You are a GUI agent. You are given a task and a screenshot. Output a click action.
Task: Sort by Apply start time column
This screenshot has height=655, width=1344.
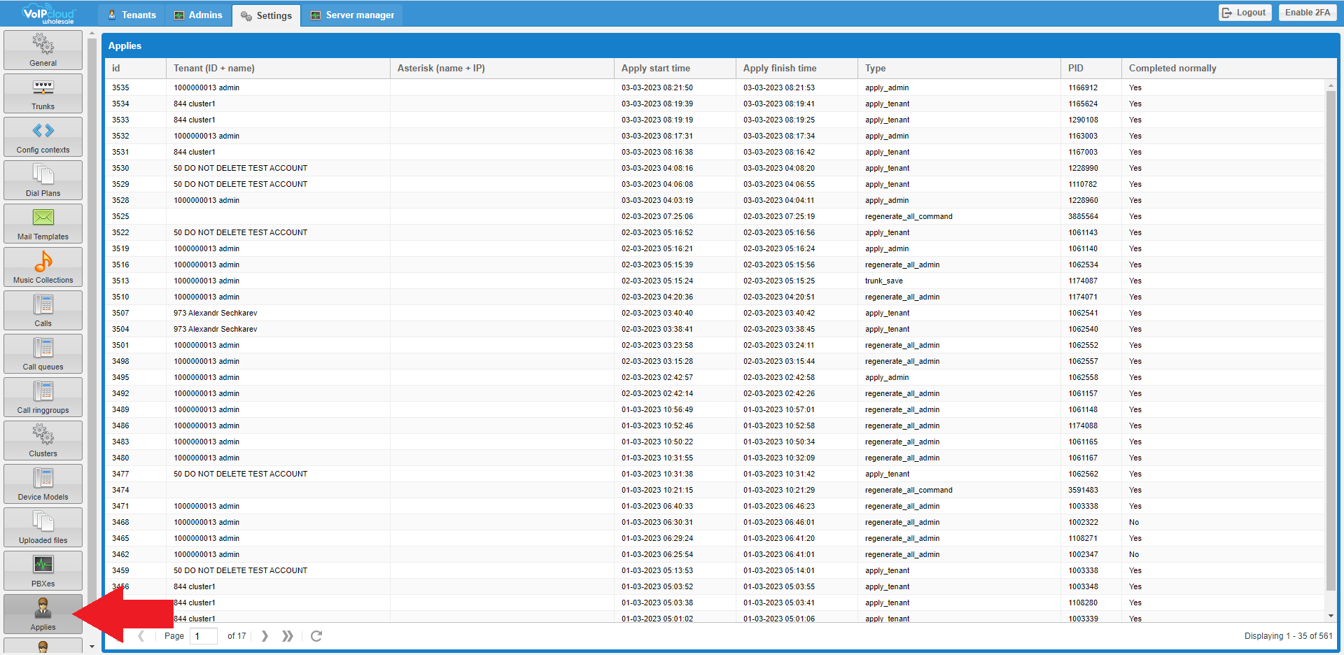[675, 68]
